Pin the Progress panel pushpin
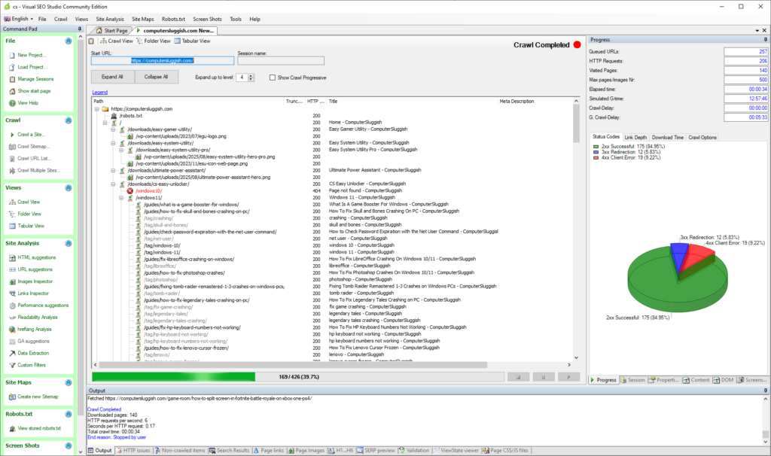Screen dimensions: 771x456 (765, 39)
